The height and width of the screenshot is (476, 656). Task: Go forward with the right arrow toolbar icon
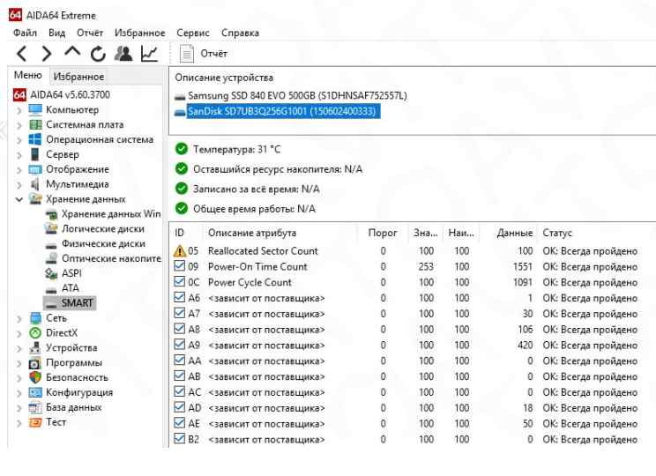pos(47,54)
